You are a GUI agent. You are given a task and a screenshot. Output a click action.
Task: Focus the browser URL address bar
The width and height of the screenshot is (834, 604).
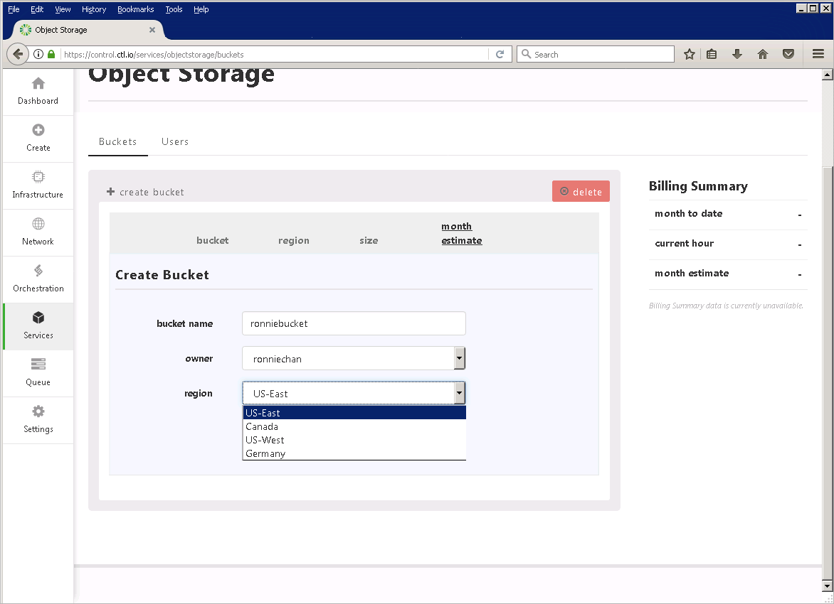point(274,54)
